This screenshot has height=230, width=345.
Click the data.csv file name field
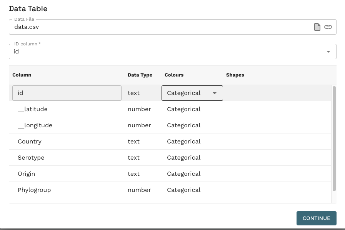tap(161, 27)
